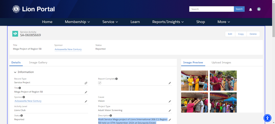The width and height of the screenshot is (275, 124).
Task: Open the user profile avatar
Action: point(259,9)
